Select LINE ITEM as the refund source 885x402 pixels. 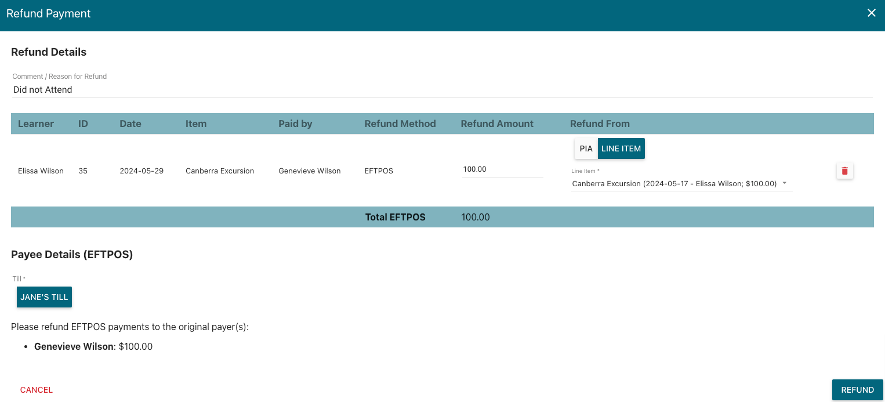621,149
